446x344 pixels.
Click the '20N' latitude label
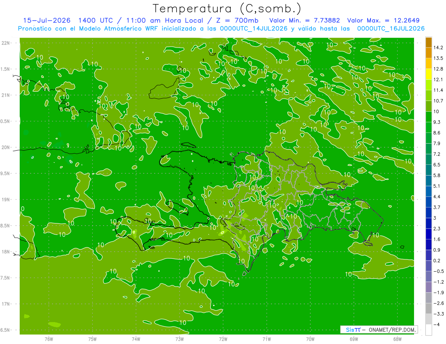tap(6, 147)
